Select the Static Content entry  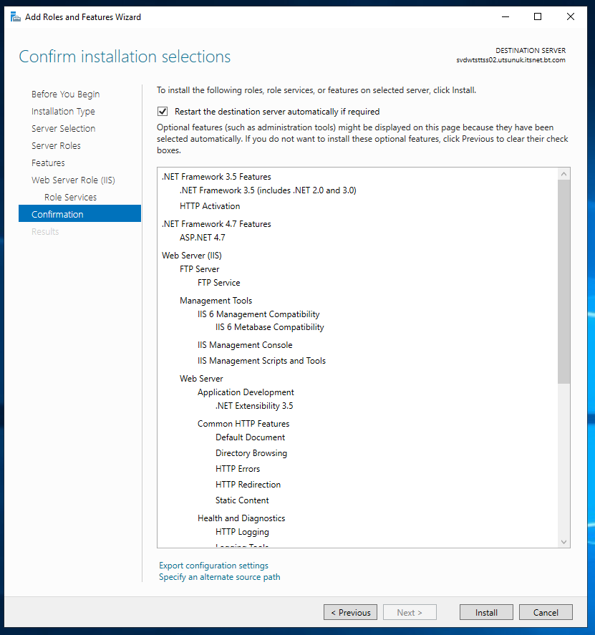click(242, 500)
